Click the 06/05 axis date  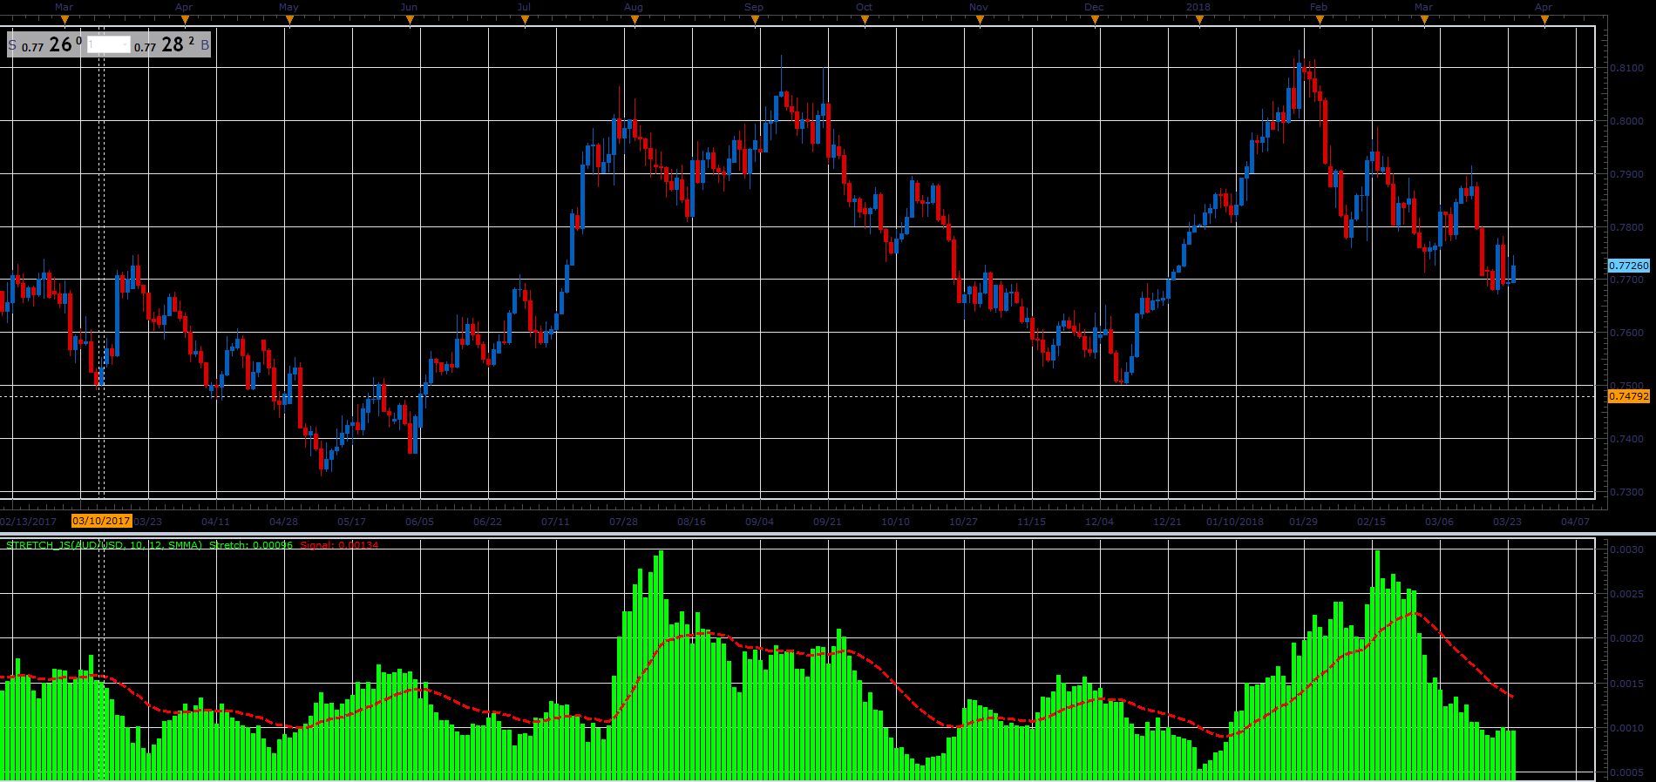[x=419, y=522]
